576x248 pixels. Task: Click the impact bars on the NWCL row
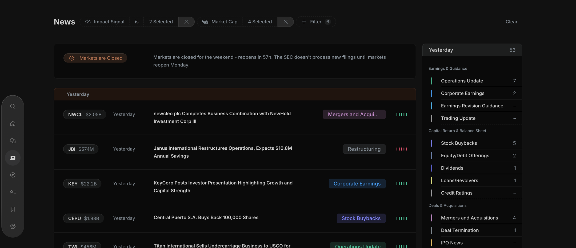point(402,114)
